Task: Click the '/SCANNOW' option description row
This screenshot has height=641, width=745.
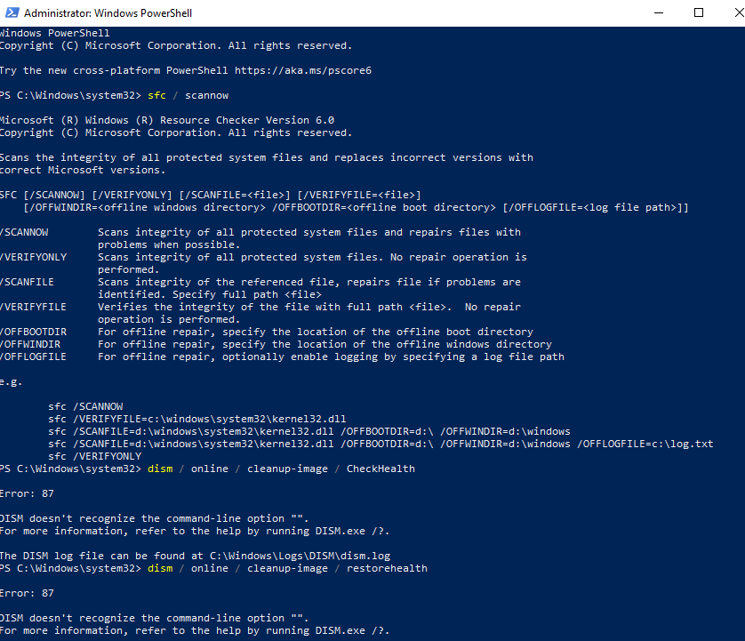Action: [x=260, y=238]
